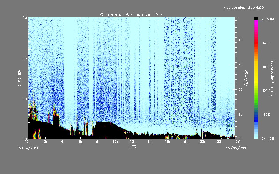
Task: Click the Backscatter Intensity colorbar label
Action: tap(272, 78)
